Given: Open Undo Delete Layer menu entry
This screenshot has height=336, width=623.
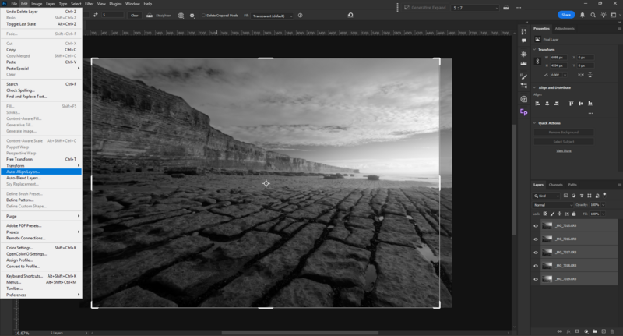Looking at the screenshot, I should 41,12.
